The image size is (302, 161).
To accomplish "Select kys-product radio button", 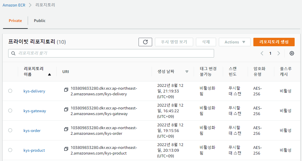I will tap(10, 150).
